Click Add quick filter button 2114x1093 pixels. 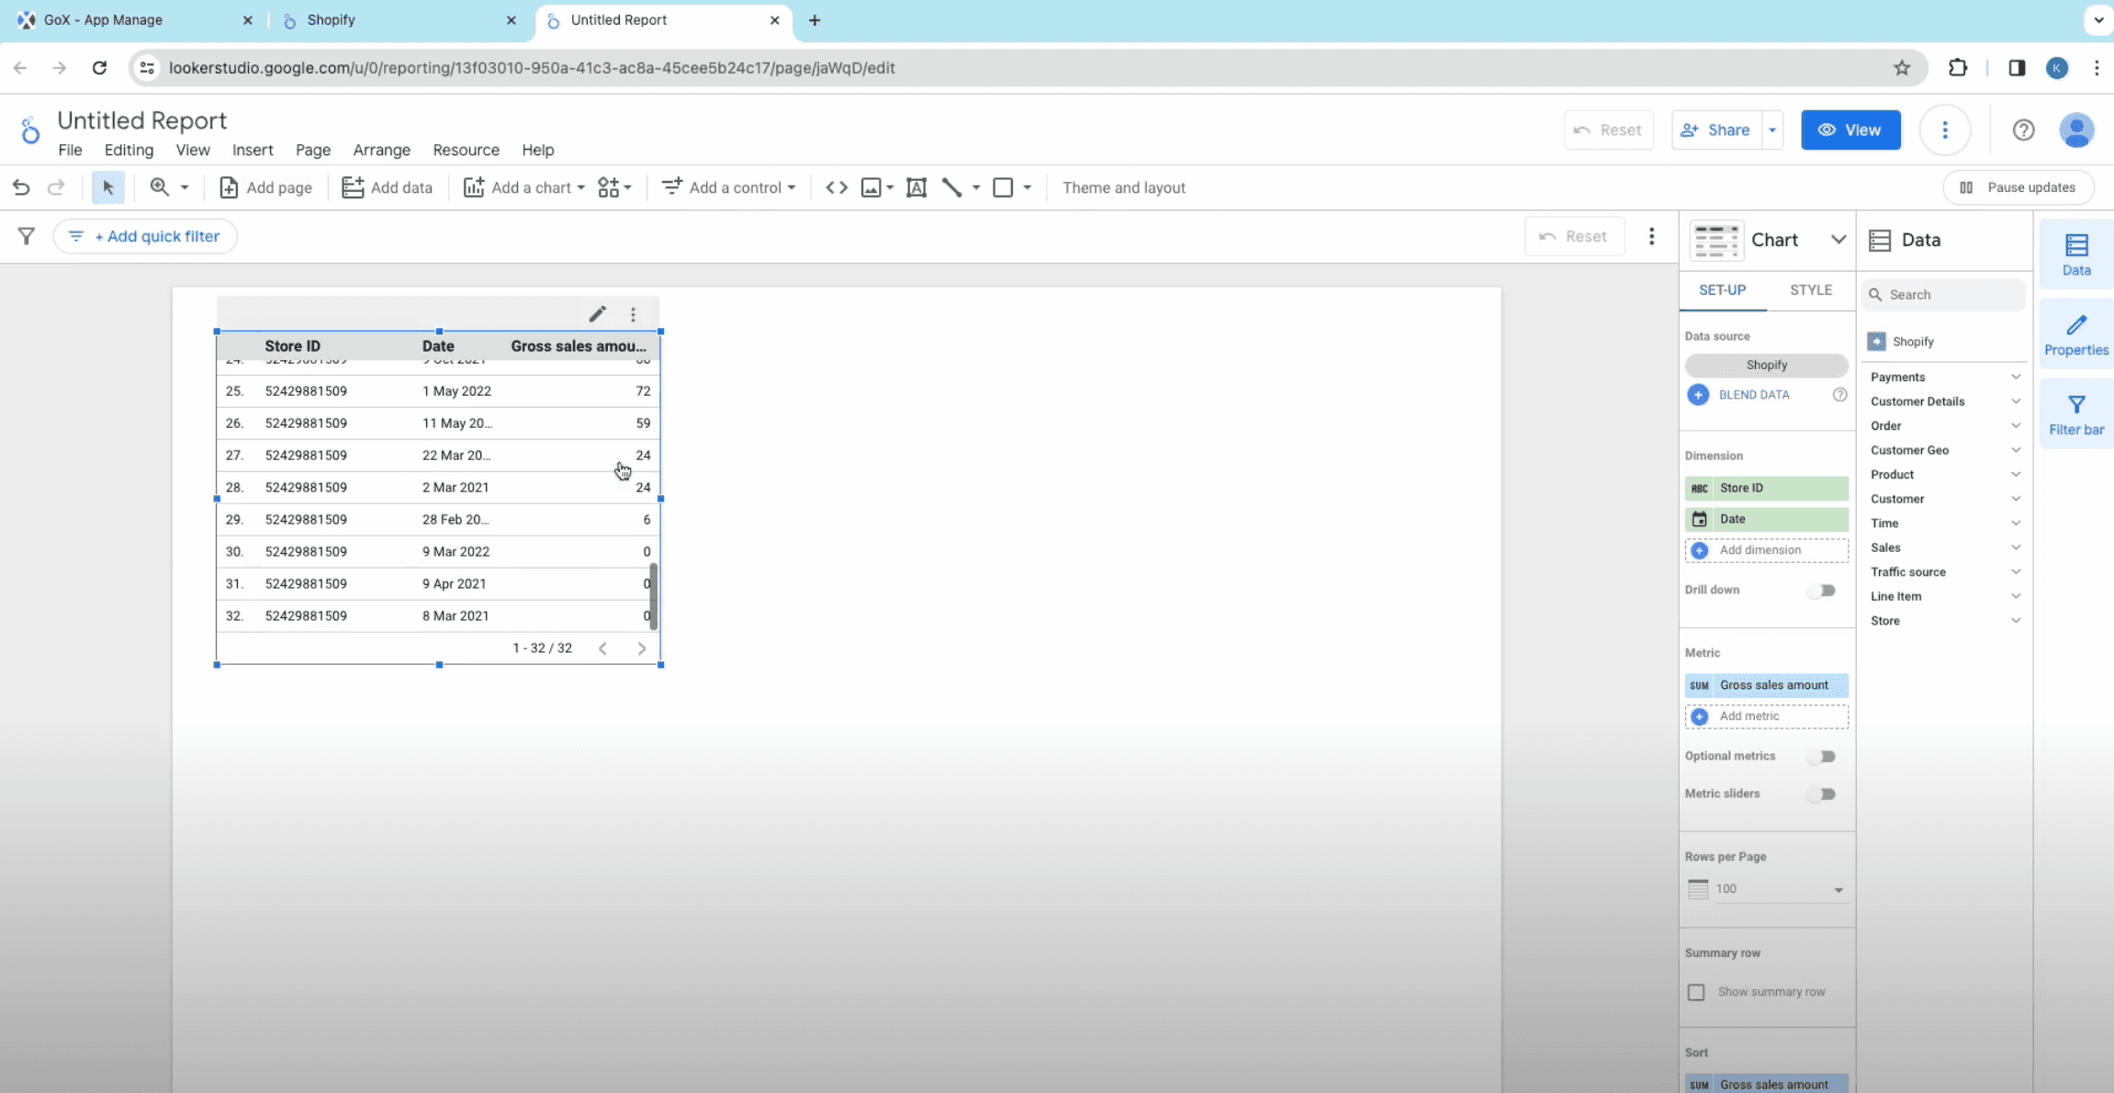[146, 236]
